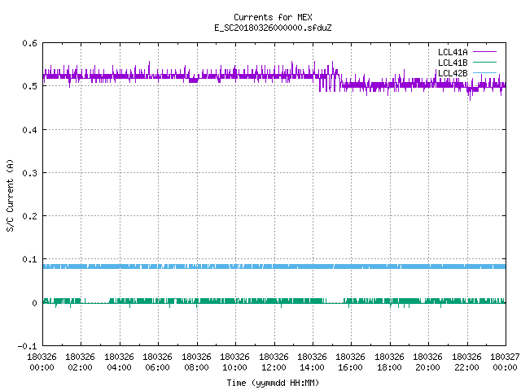Click the x-axis tick 180326 02:00
Image resolution: width=521 pixels, height=390 pixels.
pyautogui.click(x=80, y=362)
